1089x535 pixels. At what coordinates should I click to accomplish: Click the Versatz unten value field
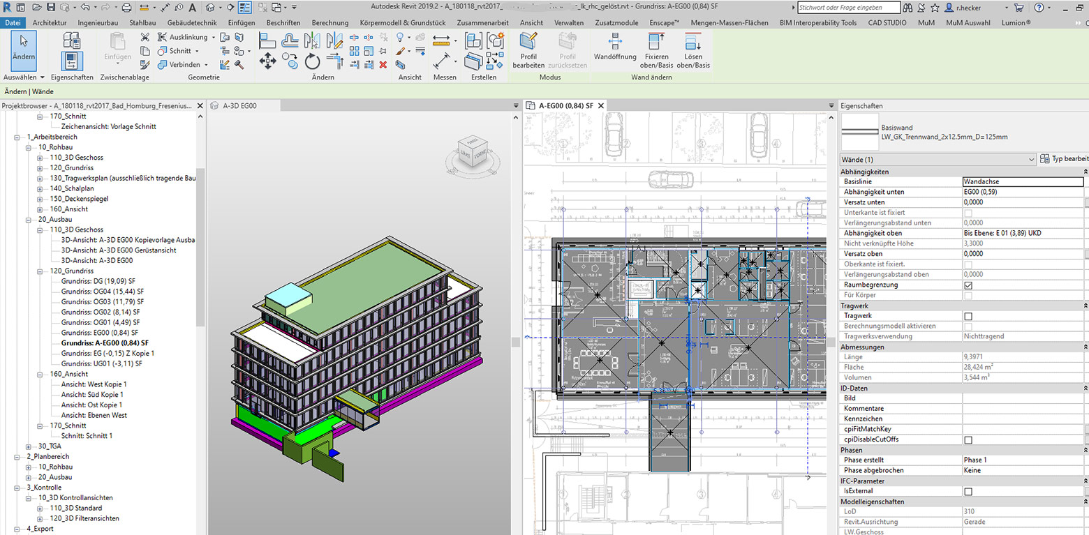tap(1021, 202)
